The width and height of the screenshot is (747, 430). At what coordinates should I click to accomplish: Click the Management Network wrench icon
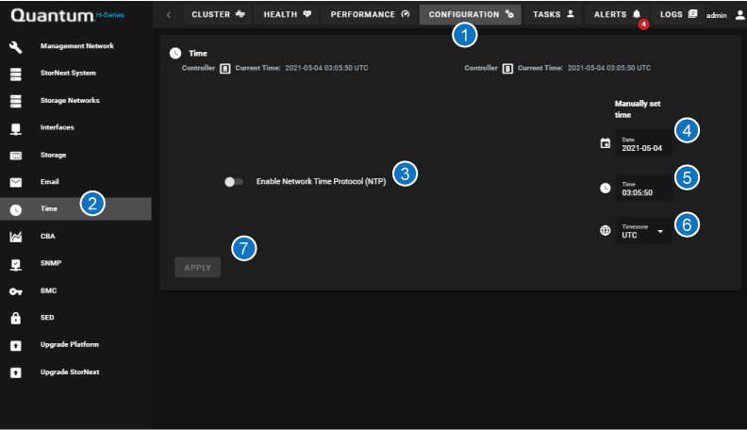point(15,46)
